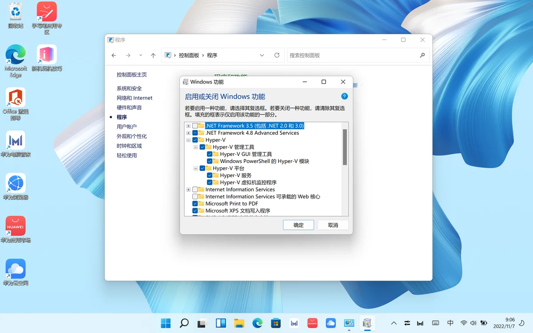Image resolution: width=533 pixels, height=333 pixels.
Task: Open the 手写笔应用专区 desktop shortcut
Action: 47,18
